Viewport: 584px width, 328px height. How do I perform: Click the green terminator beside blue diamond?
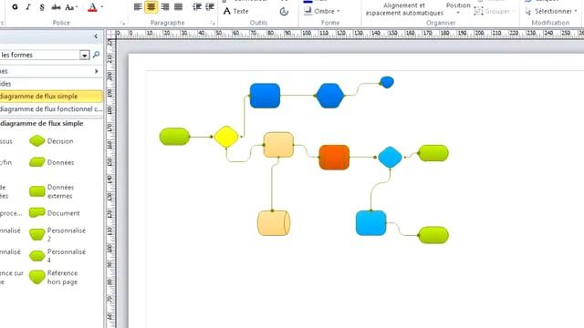click(x=433, y=153)
